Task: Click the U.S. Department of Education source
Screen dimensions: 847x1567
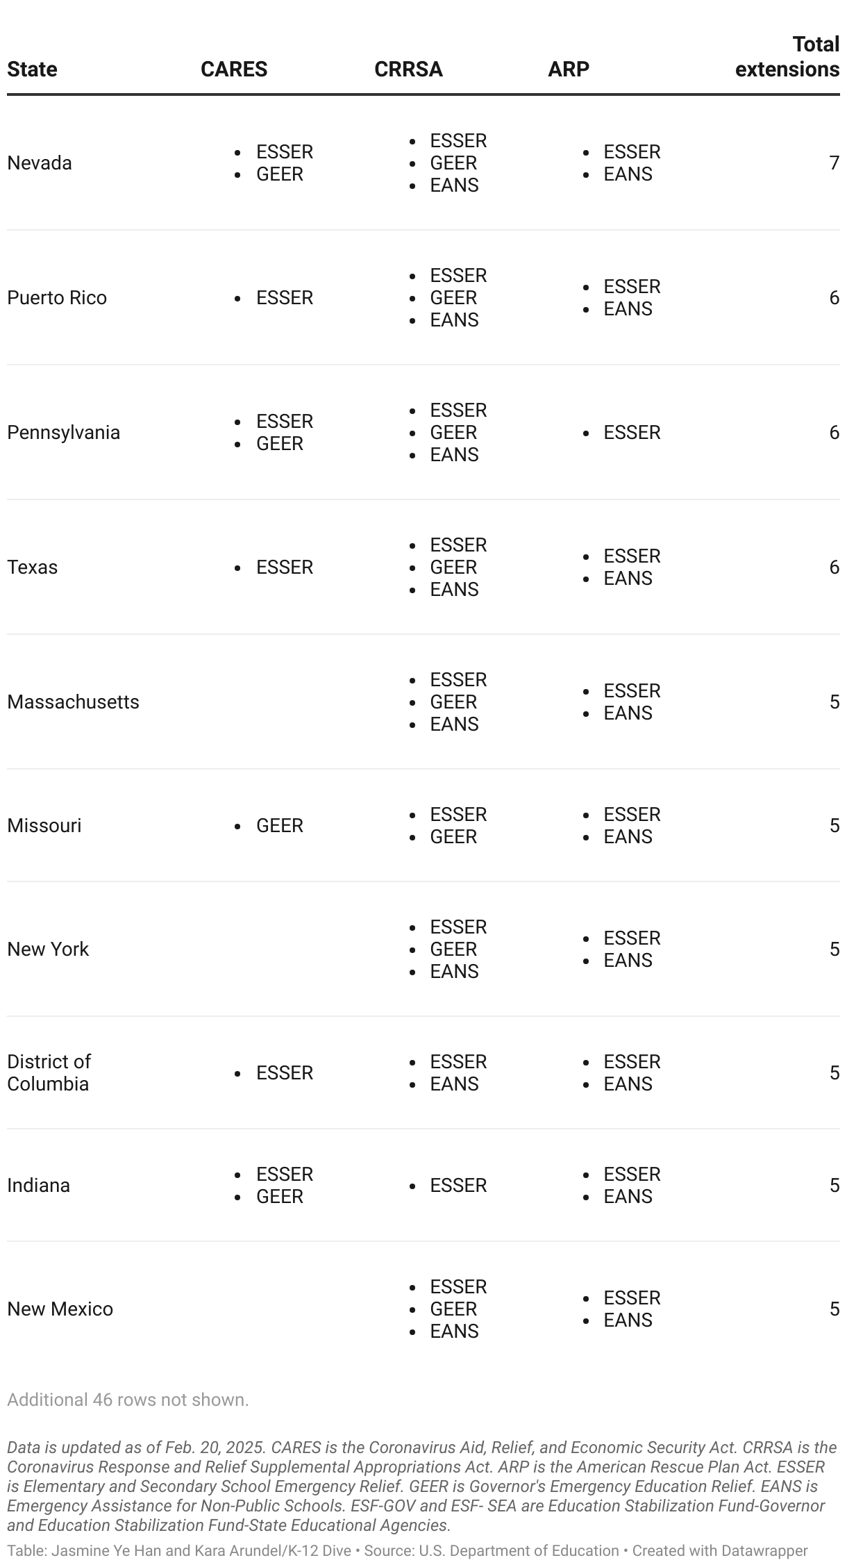Action: (519, 1550)
